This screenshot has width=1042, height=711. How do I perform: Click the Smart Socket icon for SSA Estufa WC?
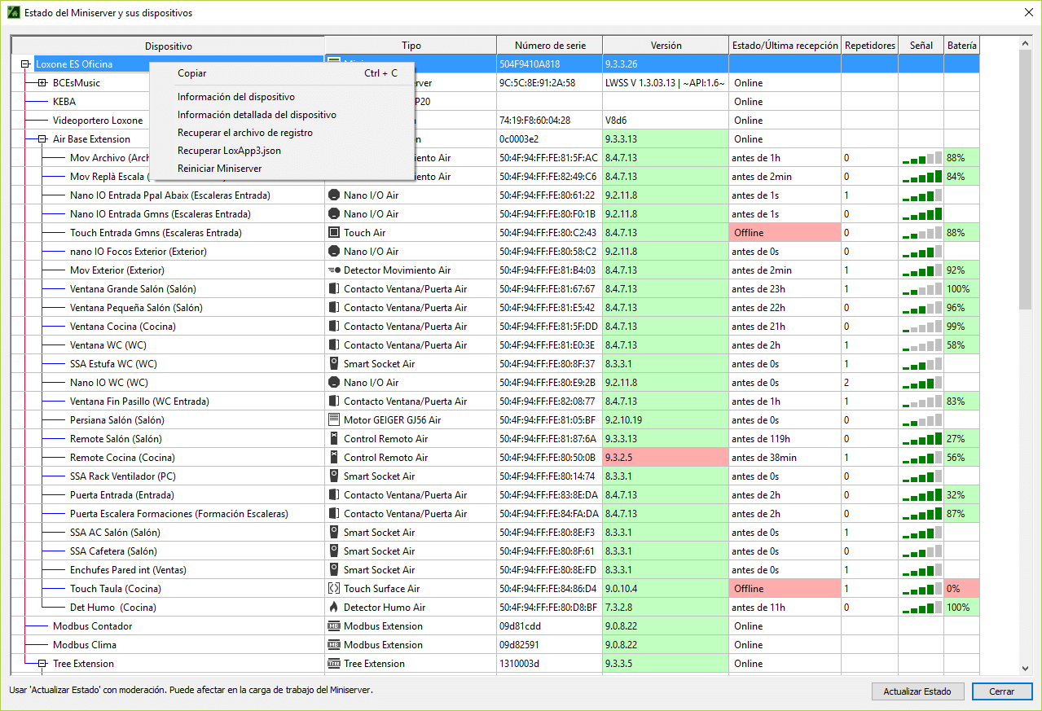(333, 364)
